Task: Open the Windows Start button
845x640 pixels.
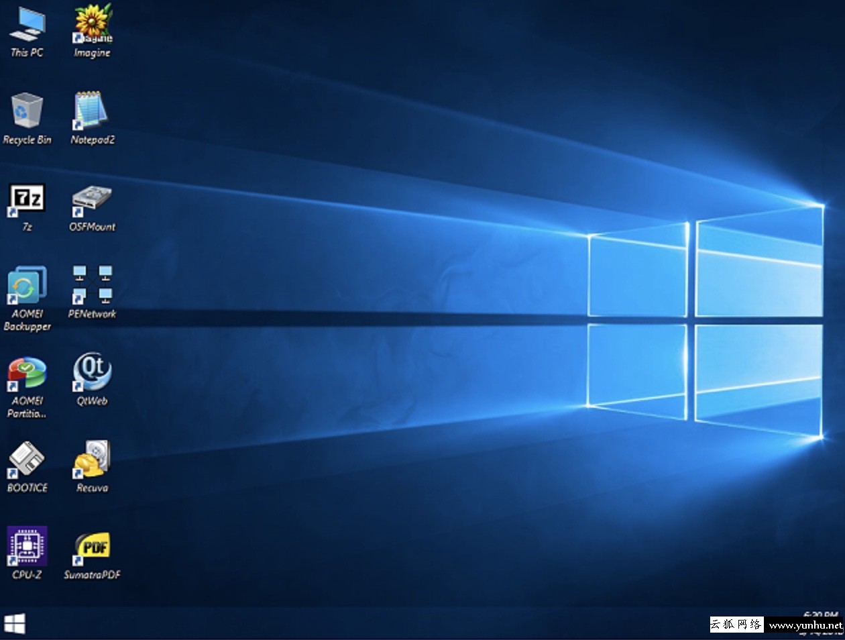Action: pos(14,623)
